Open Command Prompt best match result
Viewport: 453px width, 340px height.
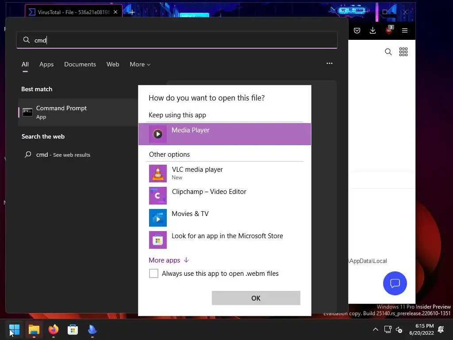(78, 112)
